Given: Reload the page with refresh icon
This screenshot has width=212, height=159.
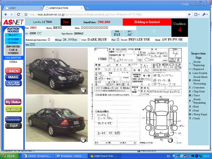Looking at the screenshot, I should tap(19, 14).
